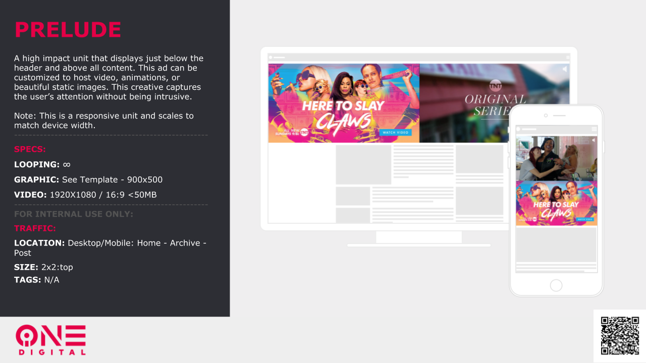The width and height of the screenshot is (646, 363).
Task: Click the speaker icon in desktop mockup video
Action: click(x=564, y=69)
